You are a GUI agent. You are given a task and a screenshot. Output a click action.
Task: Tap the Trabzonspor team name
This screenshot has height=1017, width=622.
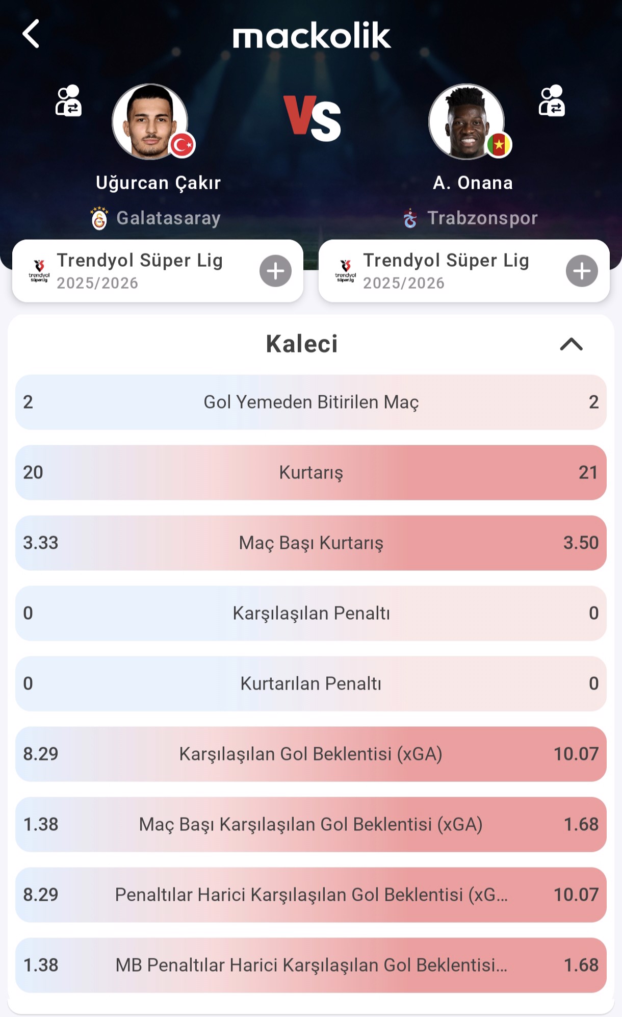pyautogui.click(x=482, y=218)
